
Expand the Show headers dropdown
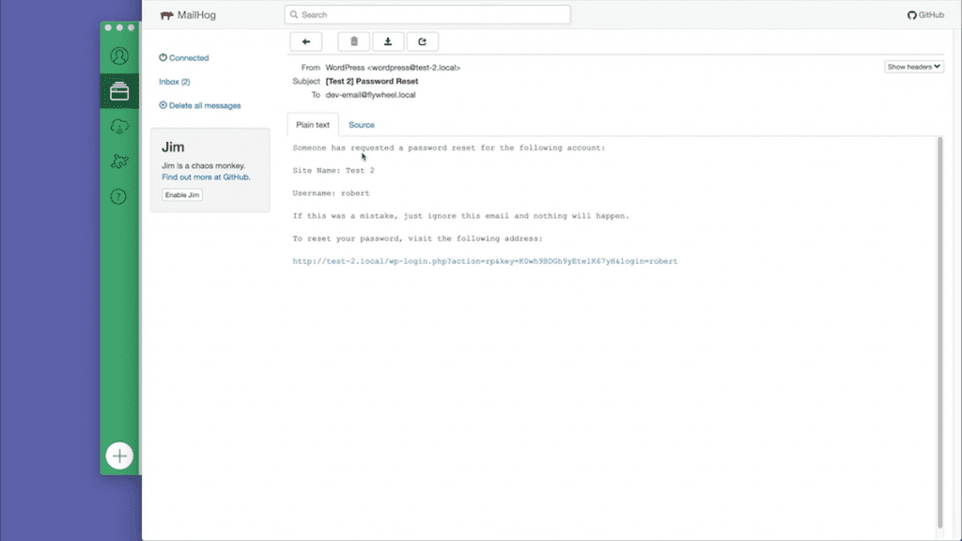coord(913,67)
